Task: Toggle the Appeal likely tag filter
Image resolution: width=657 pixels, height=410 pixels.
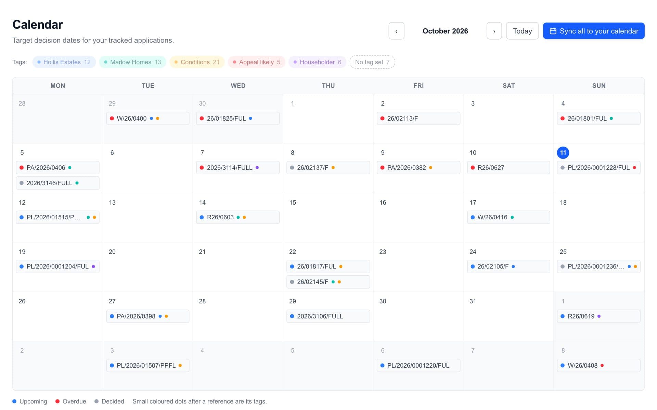Action: 256,62
